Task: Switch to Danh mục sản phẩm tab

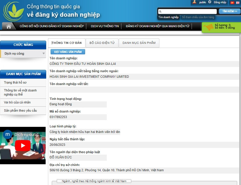Action: (x=139, y=43)
